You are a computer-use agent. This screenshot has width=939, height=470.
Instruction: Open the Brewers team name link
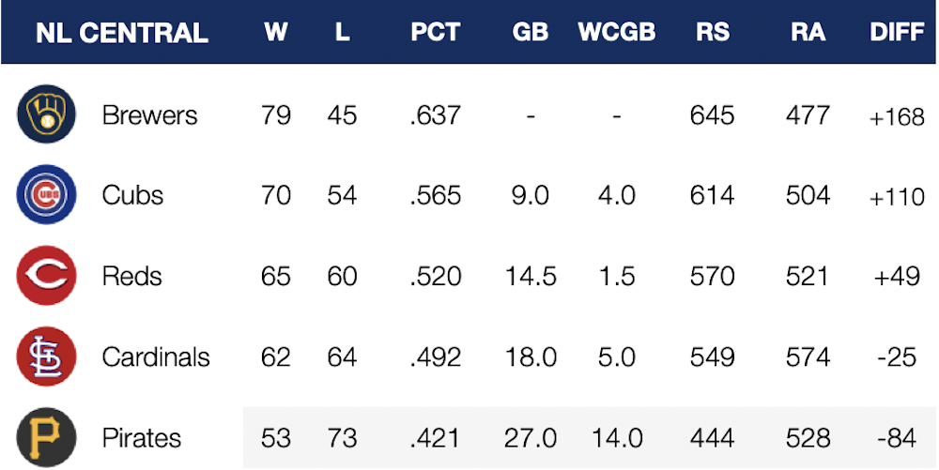[149, 115]
